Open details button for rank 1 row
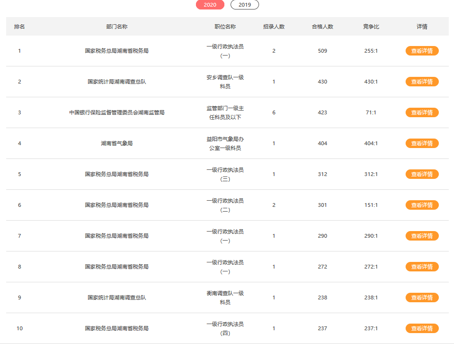 [x=422, y=51]
